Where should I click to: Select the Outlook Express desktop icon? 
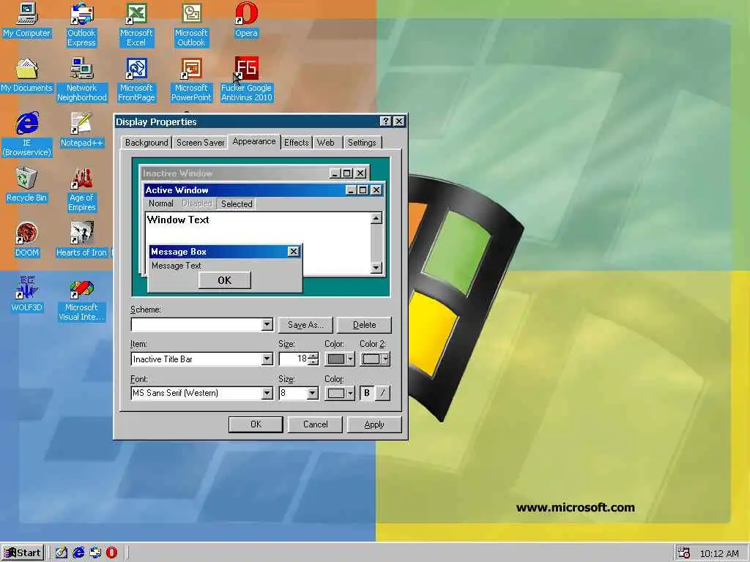[81, 25]
